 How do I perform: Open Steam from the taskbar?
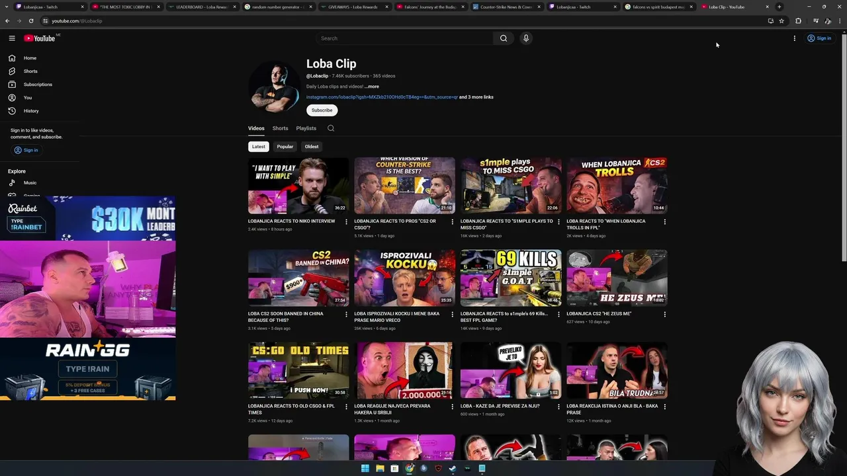(453, 468)
